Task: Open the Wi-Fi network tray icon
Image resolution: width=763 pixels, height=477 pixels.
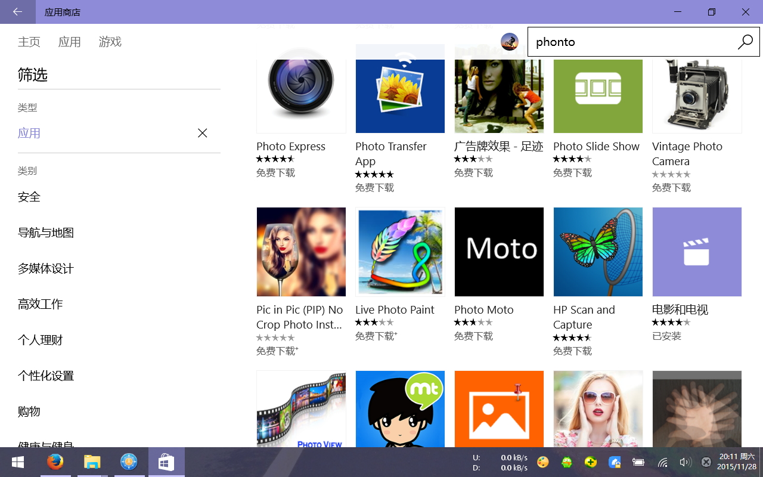Action: (x=663, y=462)
